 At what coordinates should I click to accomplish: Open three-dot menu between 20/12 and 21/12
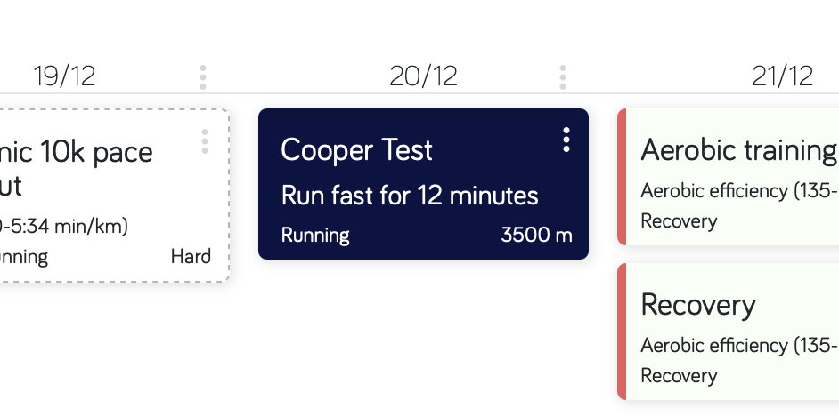click(563, 77)
